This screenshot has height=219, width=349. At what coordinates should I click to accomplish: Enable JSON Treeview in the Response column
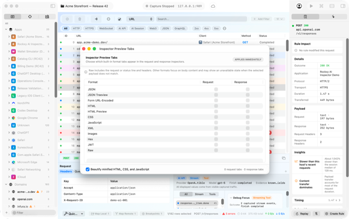point(248,95)
